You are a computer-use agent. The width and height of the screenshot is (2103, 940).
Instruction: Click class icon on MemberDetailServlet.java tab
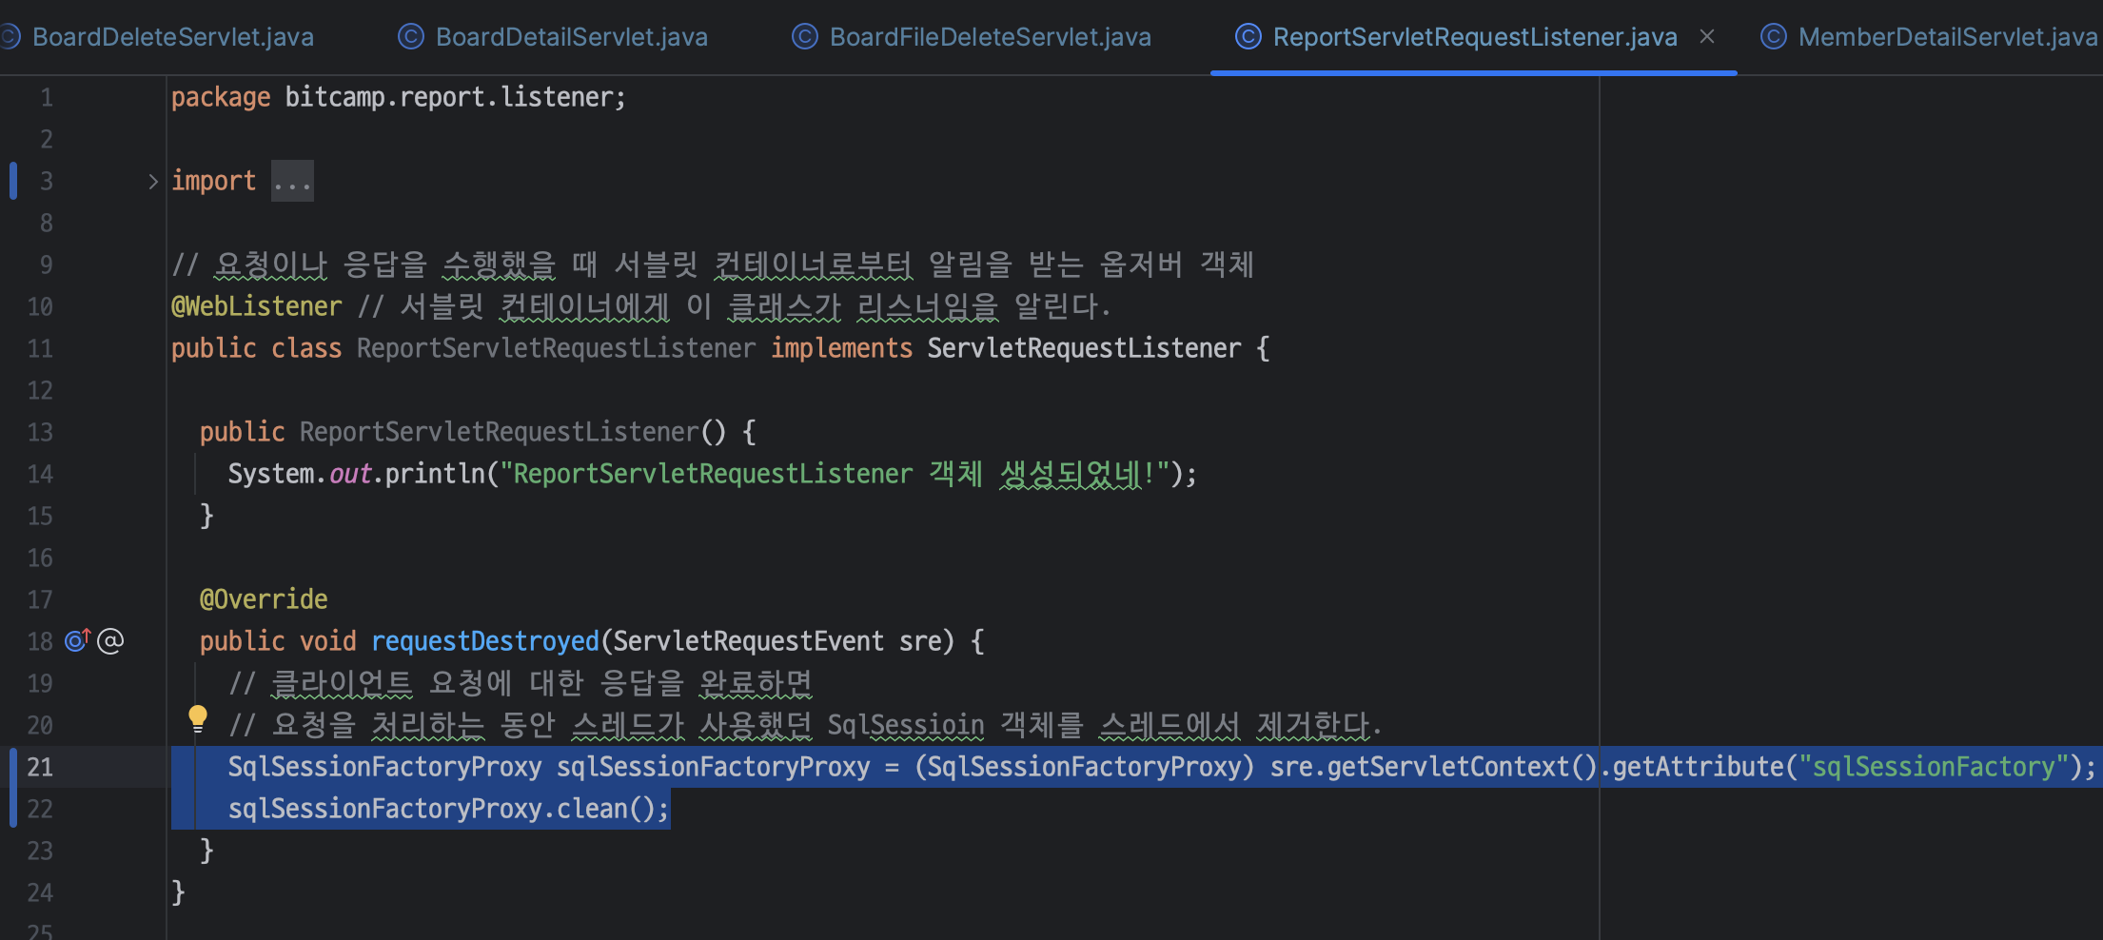(x=1773, y=36)
